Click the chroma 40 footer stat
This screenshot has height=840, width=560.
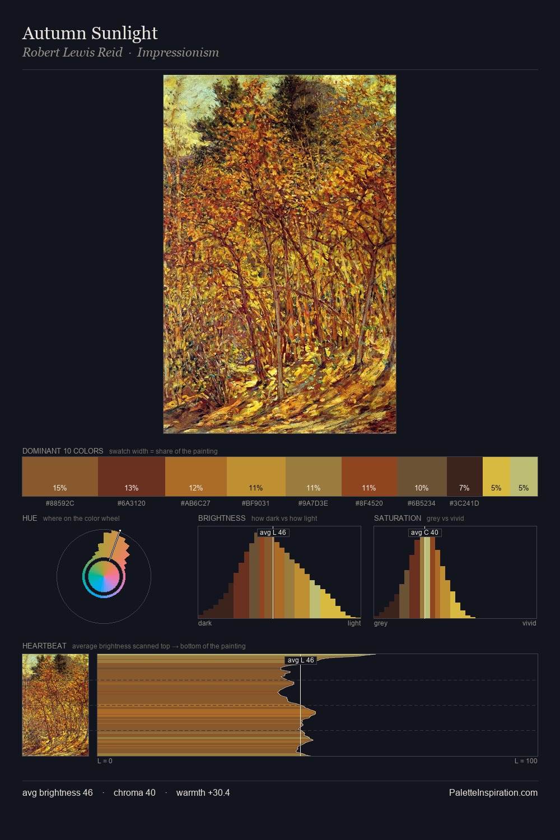coord(134,792)
